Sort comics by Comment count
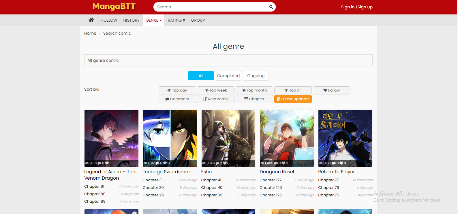The height and width of the screenshot is (214, 458). [177, 99]
